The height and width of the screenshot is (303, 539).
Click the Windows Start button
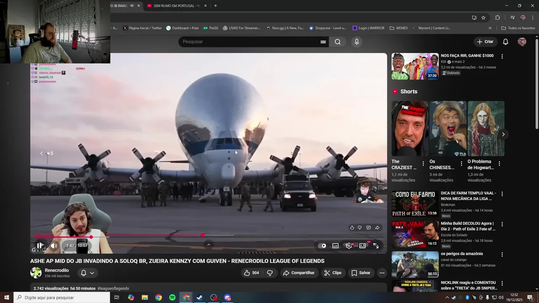[7, 298]
